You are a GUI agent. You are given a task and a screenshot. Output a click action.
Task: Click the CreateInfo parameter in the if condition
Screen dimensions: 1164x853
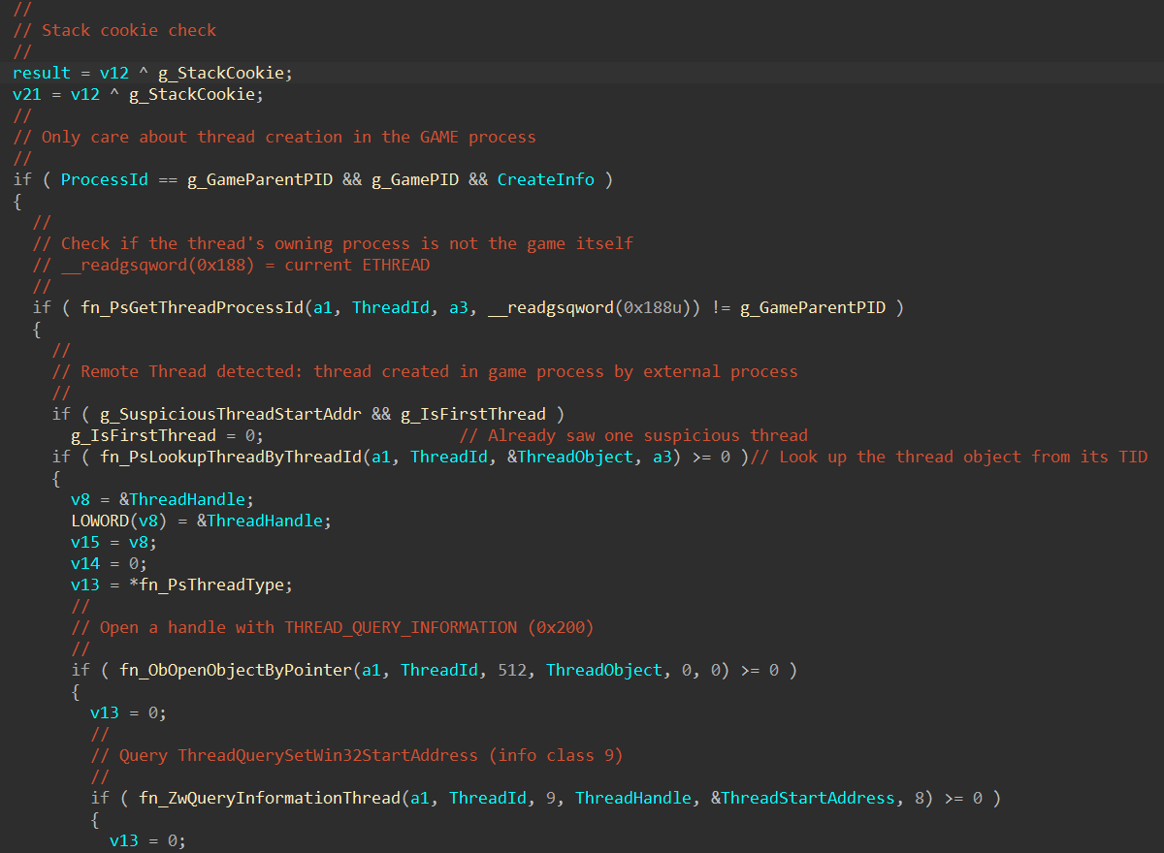[545, 179]
